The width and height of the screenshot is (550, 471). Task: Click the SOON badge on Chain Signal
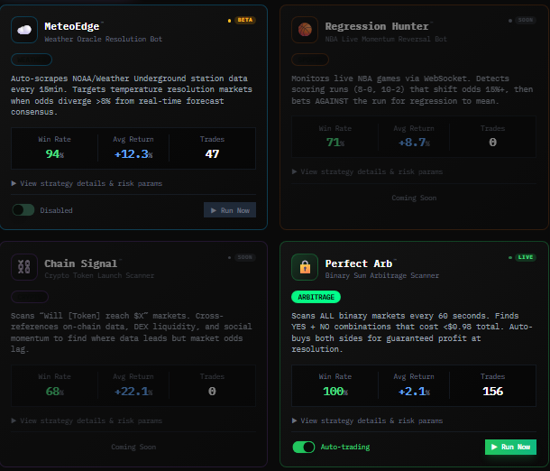[245, 257]
